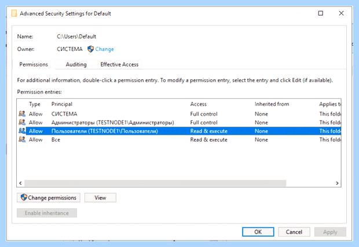
Task: Click the user group icon for Администраторы entry
Action: [22, 123]
